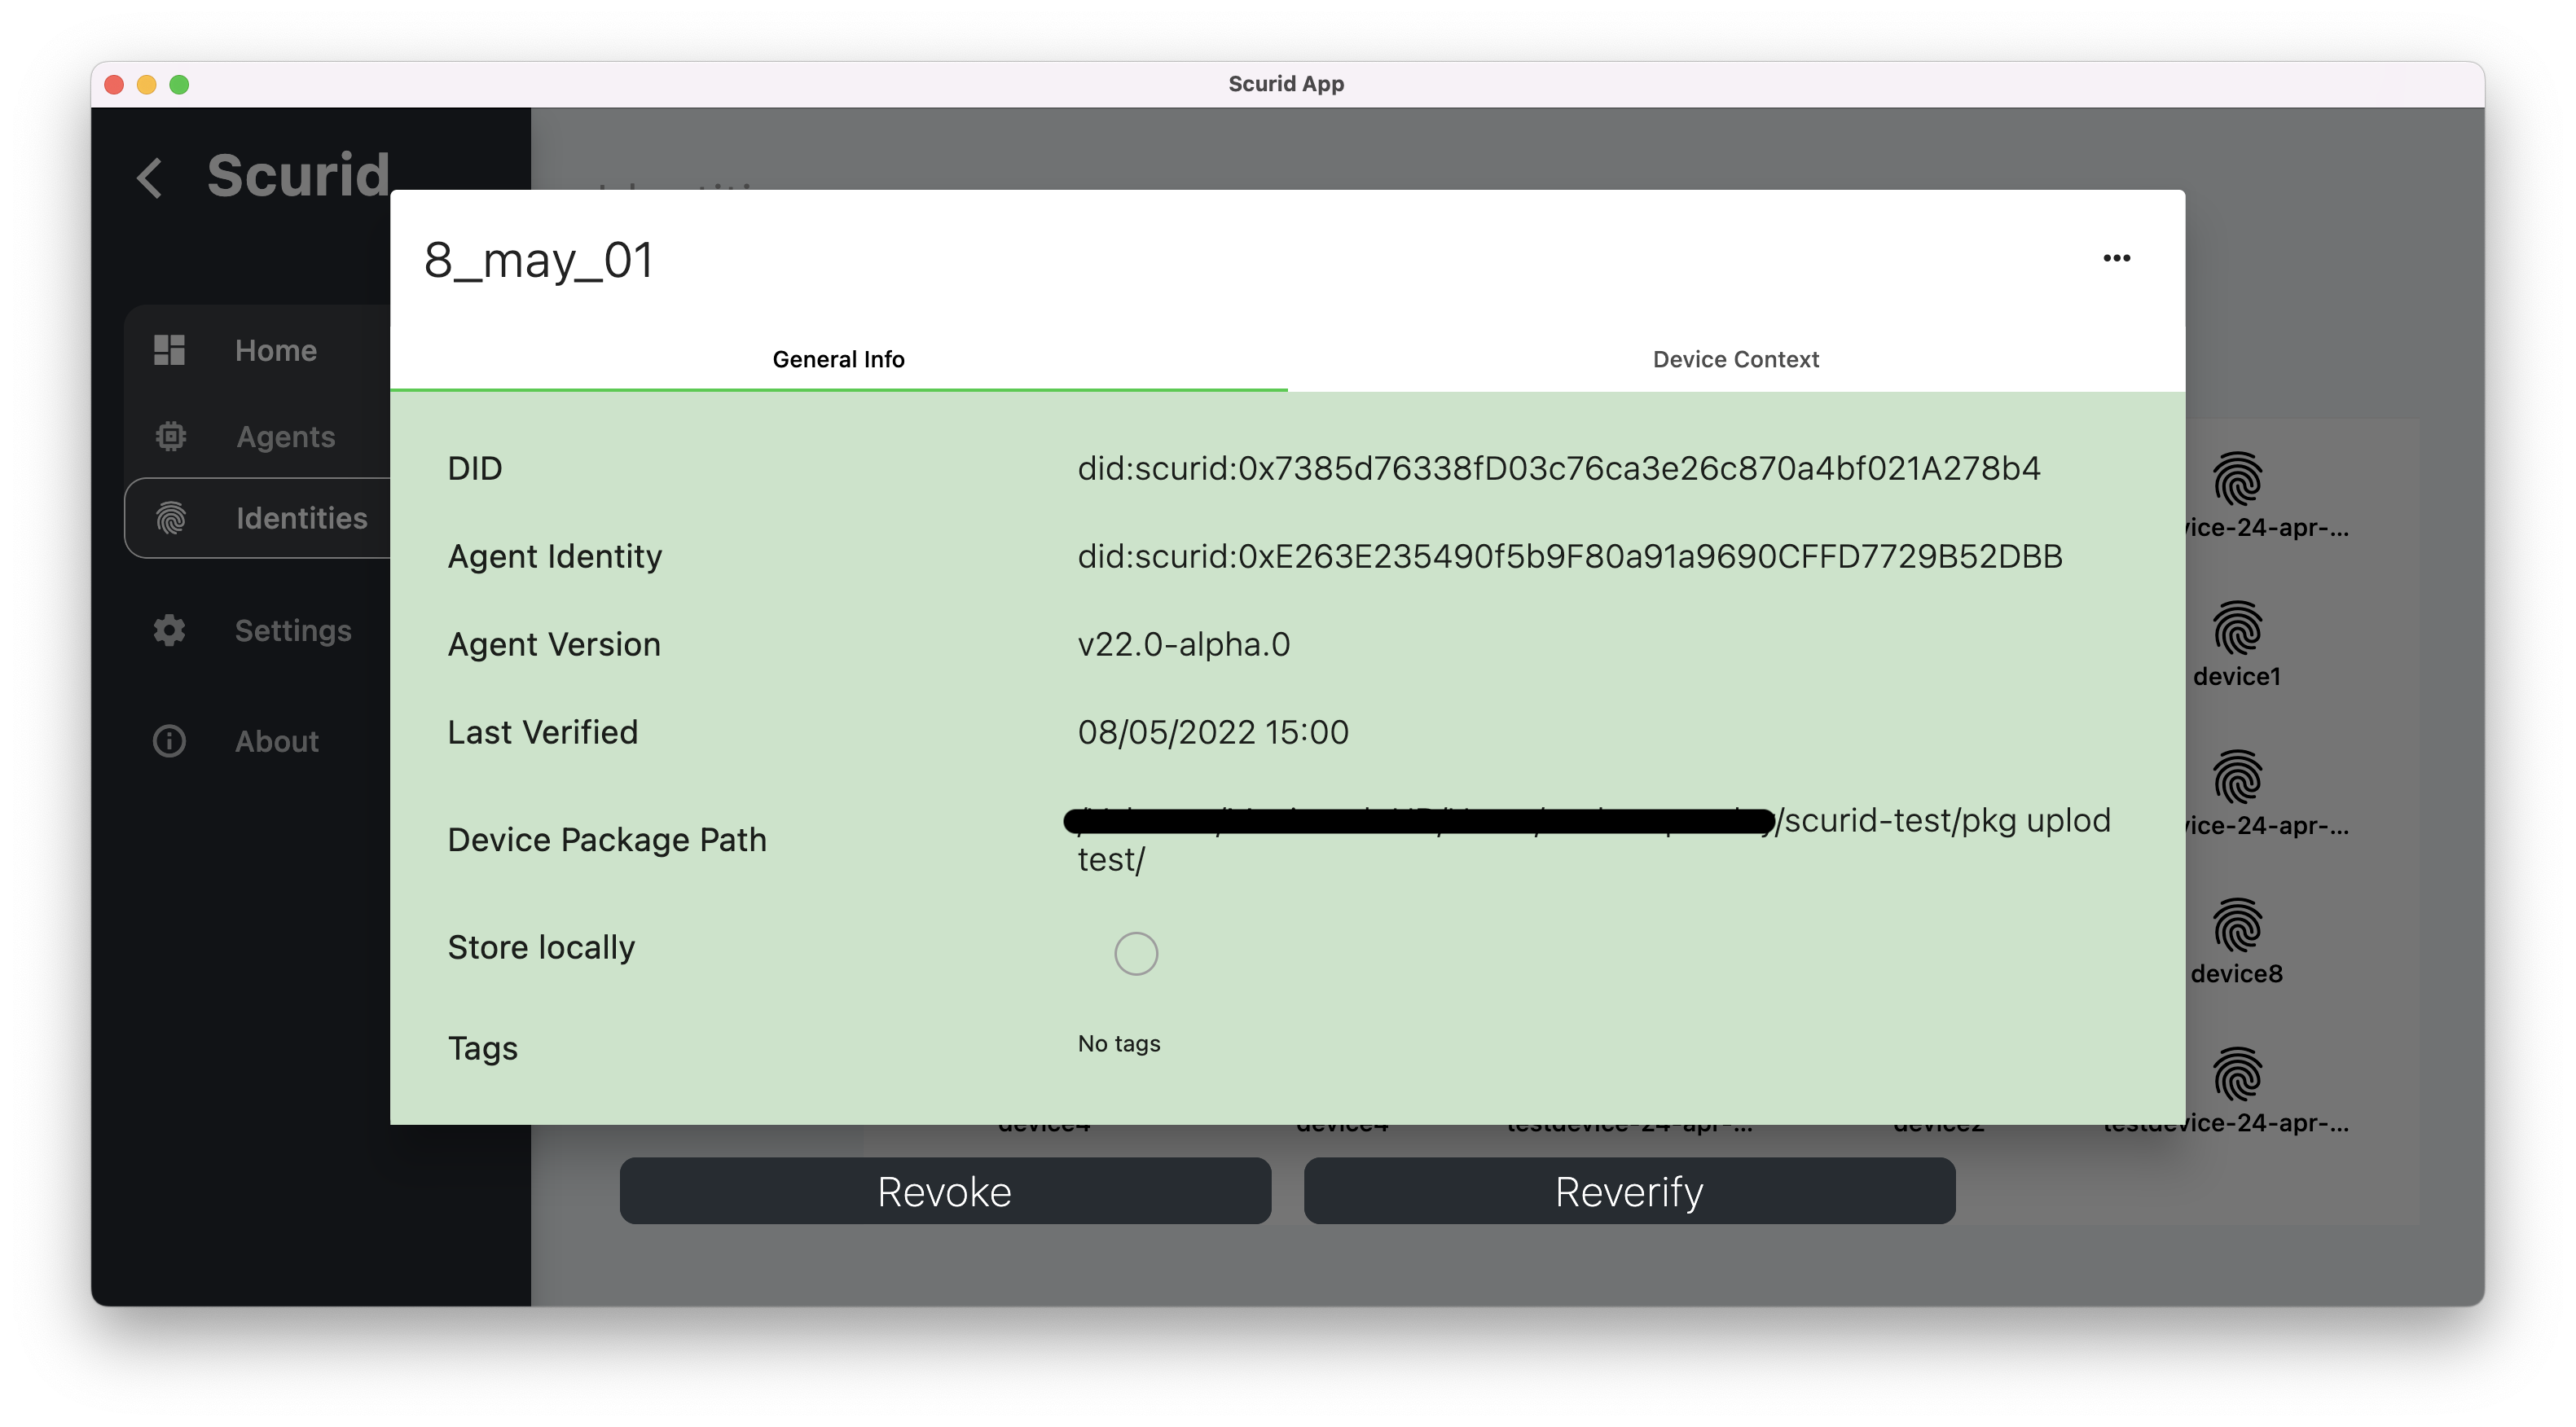Click the About info circle icon
Screen dimensions: 2576x1427
(169, 741)
